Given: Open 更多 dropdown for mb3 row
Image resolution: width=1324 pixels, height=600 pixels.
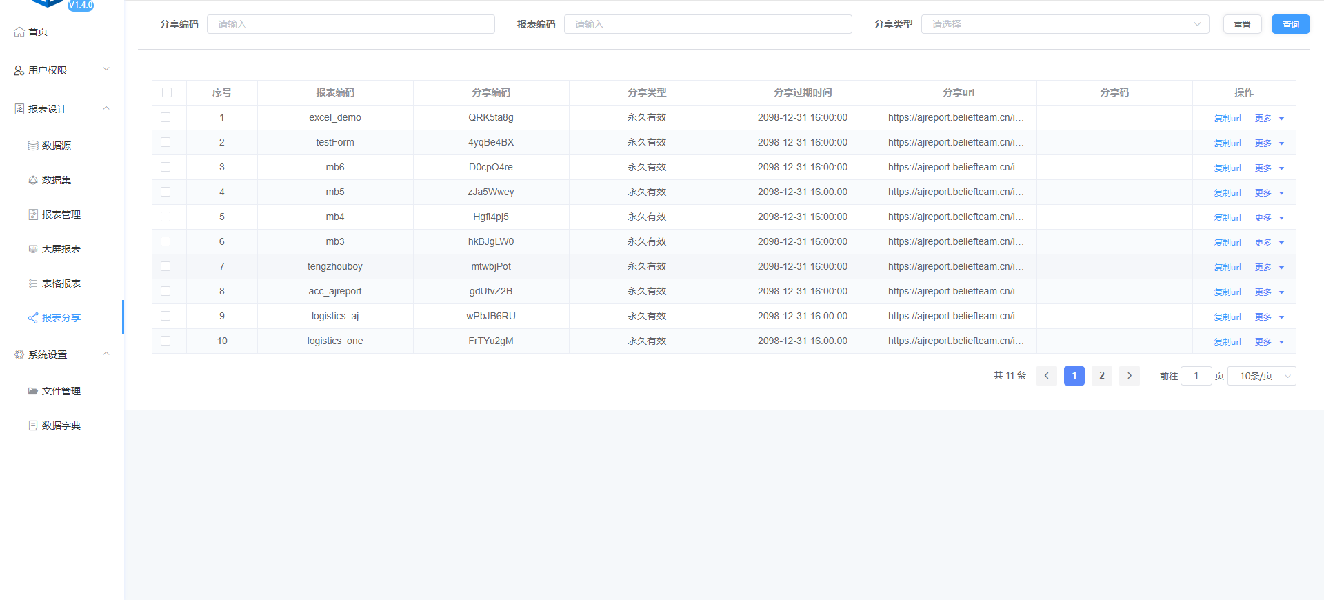Looking at the screenshot, I should (1269, 243).
